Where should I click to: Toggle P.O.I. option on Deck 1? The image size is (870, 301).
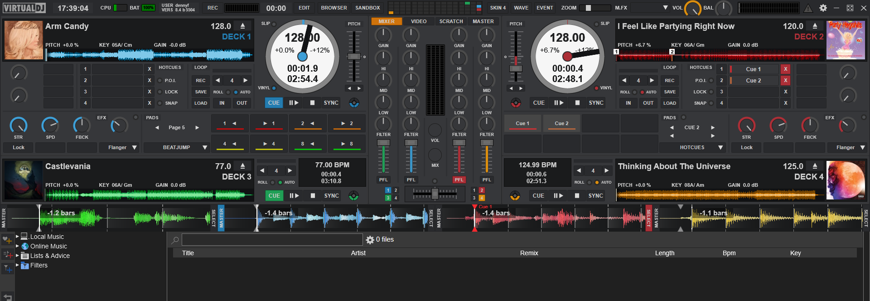click(x=159, y=81)
